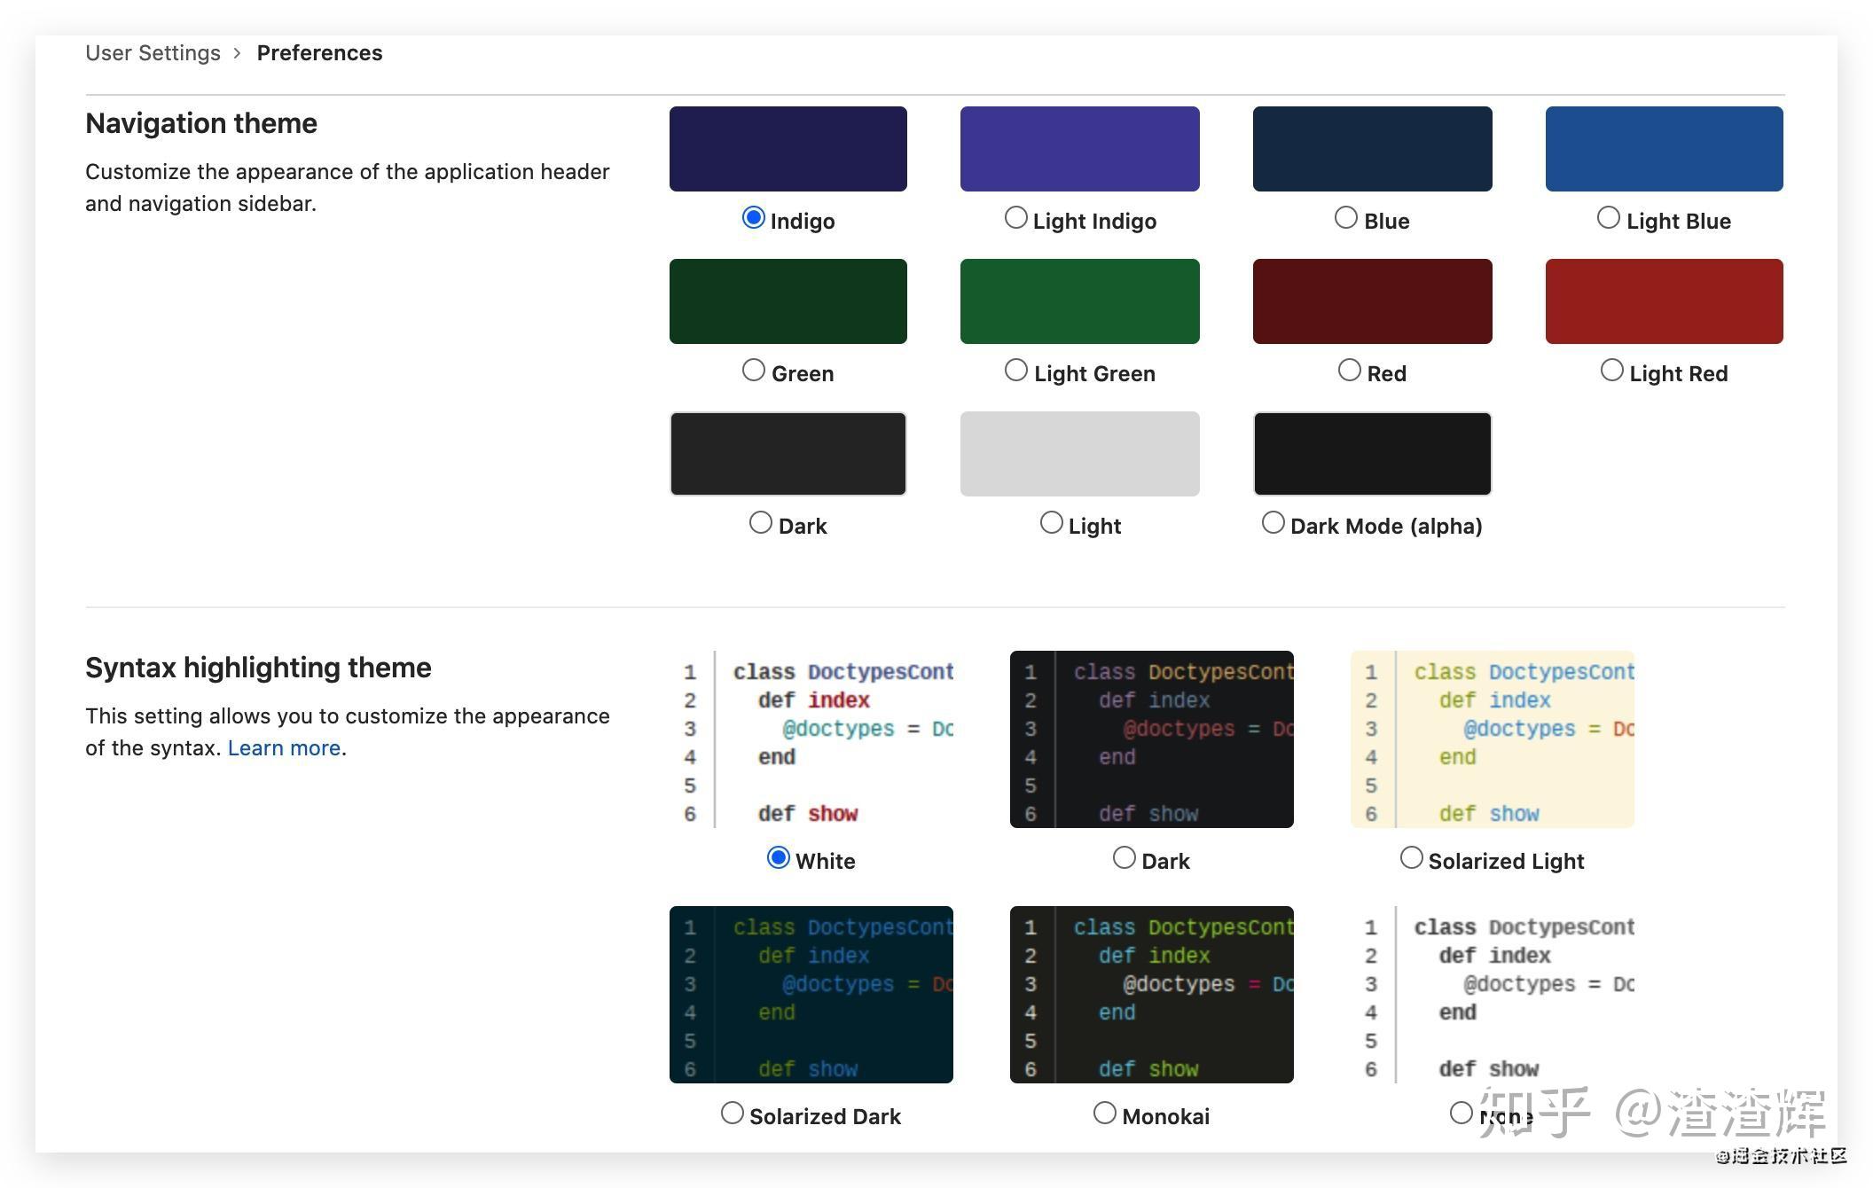The width and height of the screenshot is (1873, 1188).
Task: Click the Learn more link
Action: point(283,747)
